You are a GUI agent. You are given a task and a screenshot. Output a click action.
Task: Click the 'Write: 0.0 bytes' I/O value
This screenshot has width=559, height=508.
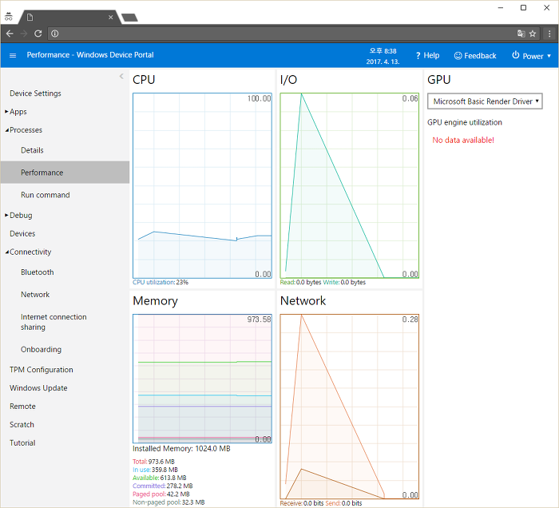pos(344,282)
